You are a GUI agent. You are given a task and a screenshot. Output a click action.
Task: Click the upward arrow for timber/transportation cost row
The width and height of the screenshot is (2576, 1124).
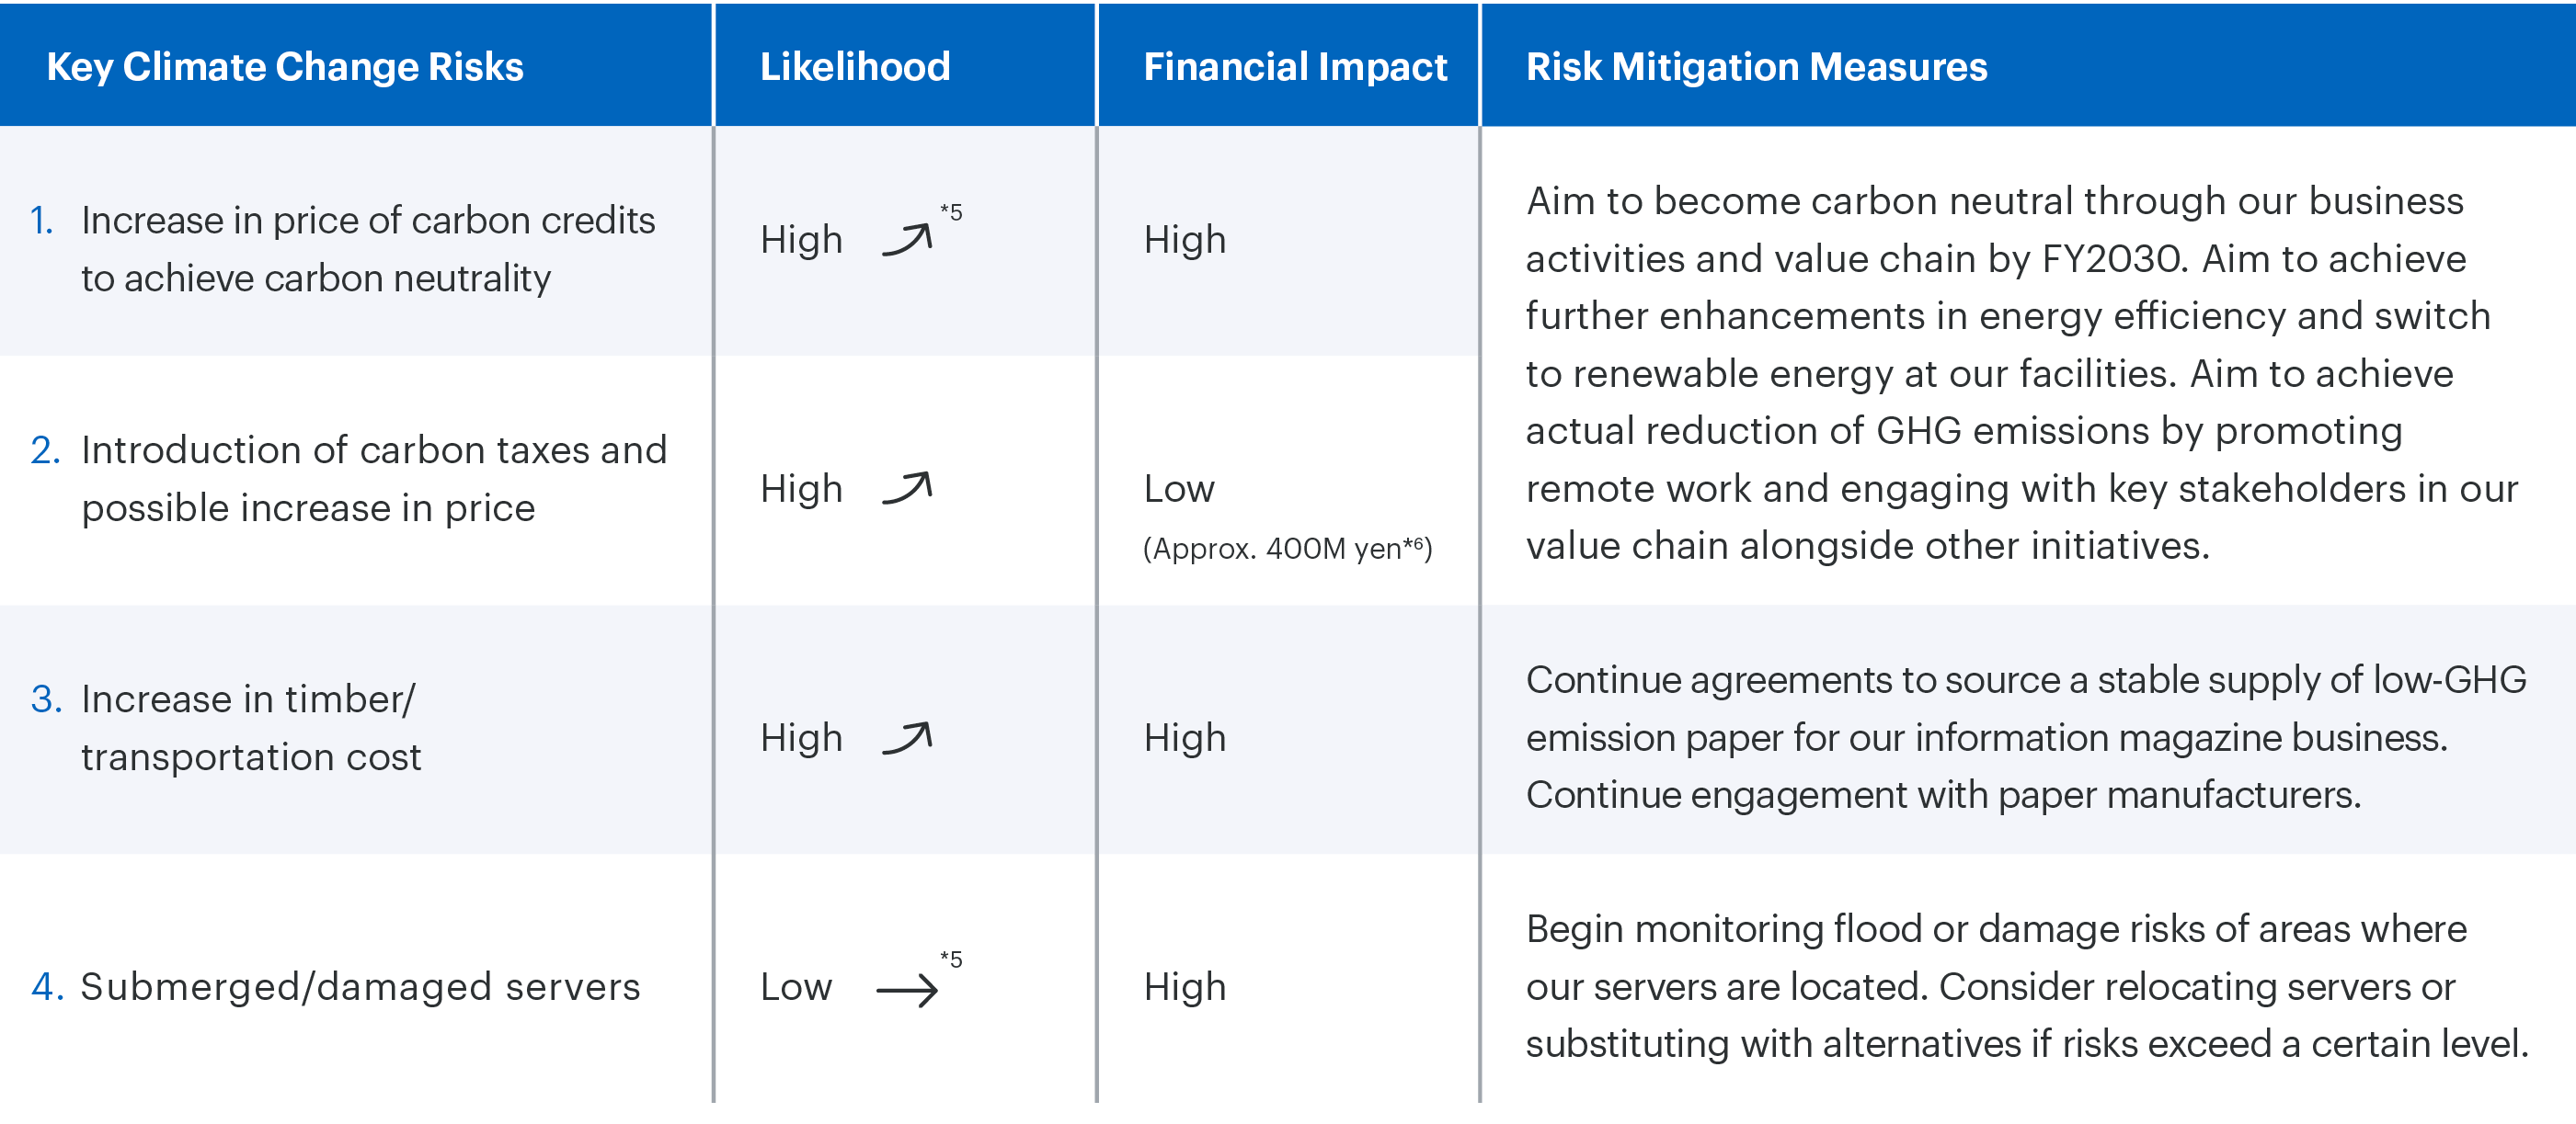tap(907, 738)
